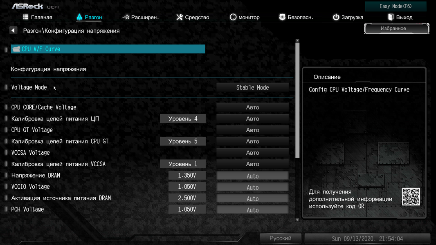Click the date and time display
This screenshot has width=436, height=245.
click(367, 238)
